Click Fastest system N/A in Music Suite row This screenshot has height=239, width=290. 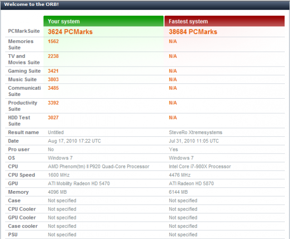point(173,79)
